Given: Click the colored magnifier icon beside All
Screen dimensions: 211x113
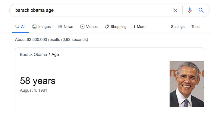Looking at the screenshot, I should click(x=17, y=26).
